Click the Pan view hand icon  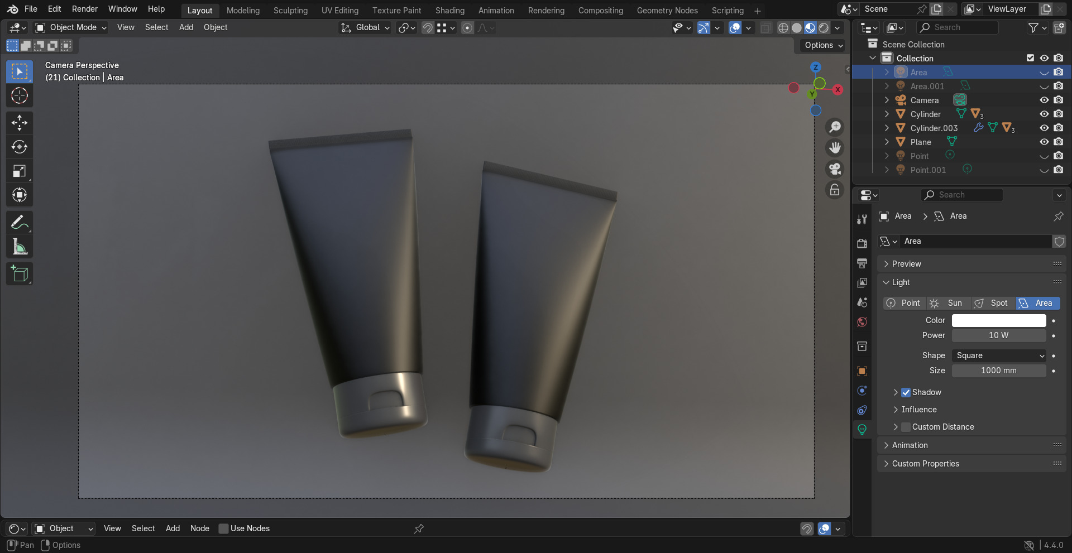tap(835, 148)
